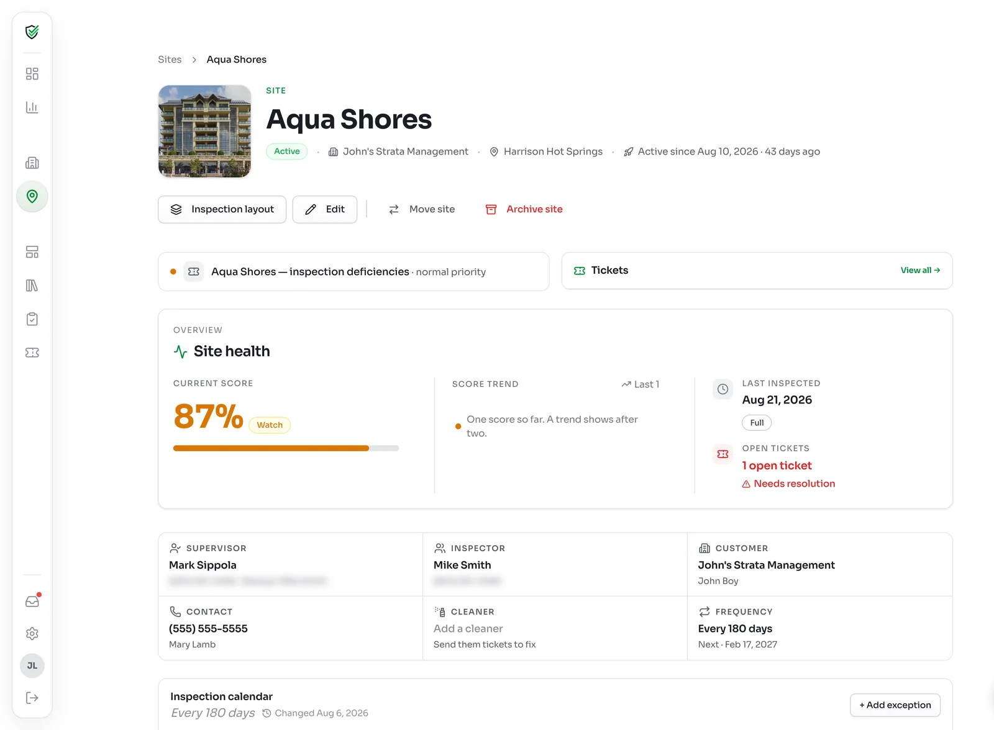
Task: Click the Needs resolution warning
Action: pos(788,484)
